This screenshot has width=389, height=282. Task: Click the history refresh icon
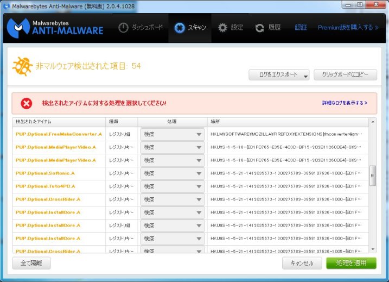[x=260, y=27]
